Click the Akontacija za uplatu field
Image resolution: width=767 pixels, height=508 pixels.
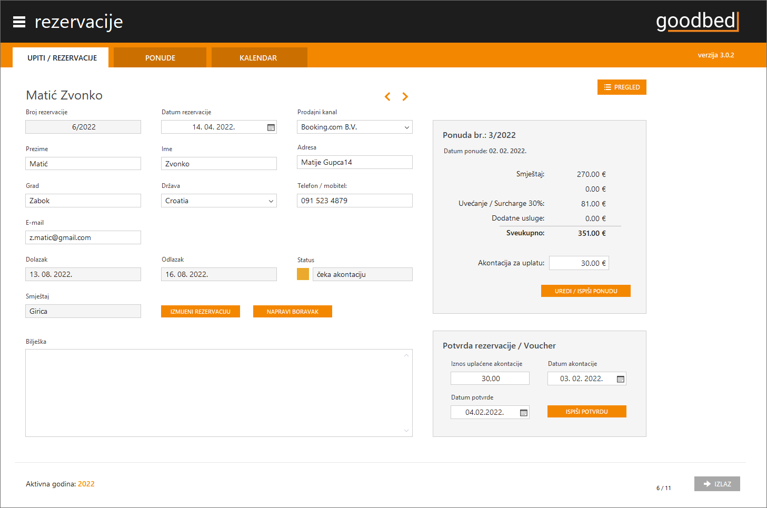coord(579,263)
